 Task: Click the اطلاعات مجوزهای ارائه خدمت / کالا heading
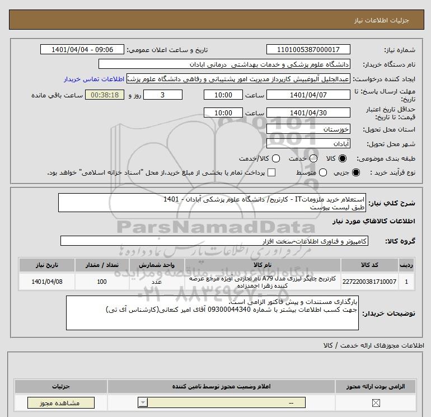373,345
